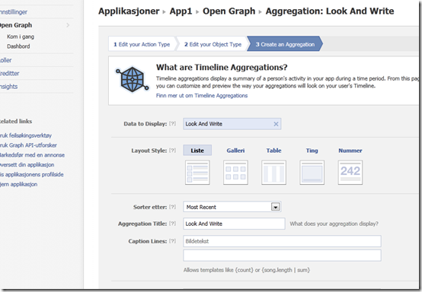
Task: Go to step 2 Edit your Object Type
Action: (x=213, y=44)
